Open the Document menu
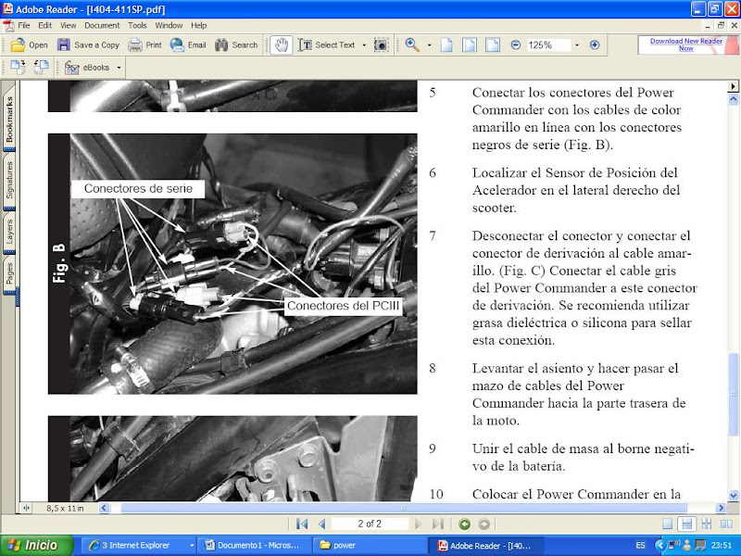This screenshot has width=741, height=556. [102, 25]
